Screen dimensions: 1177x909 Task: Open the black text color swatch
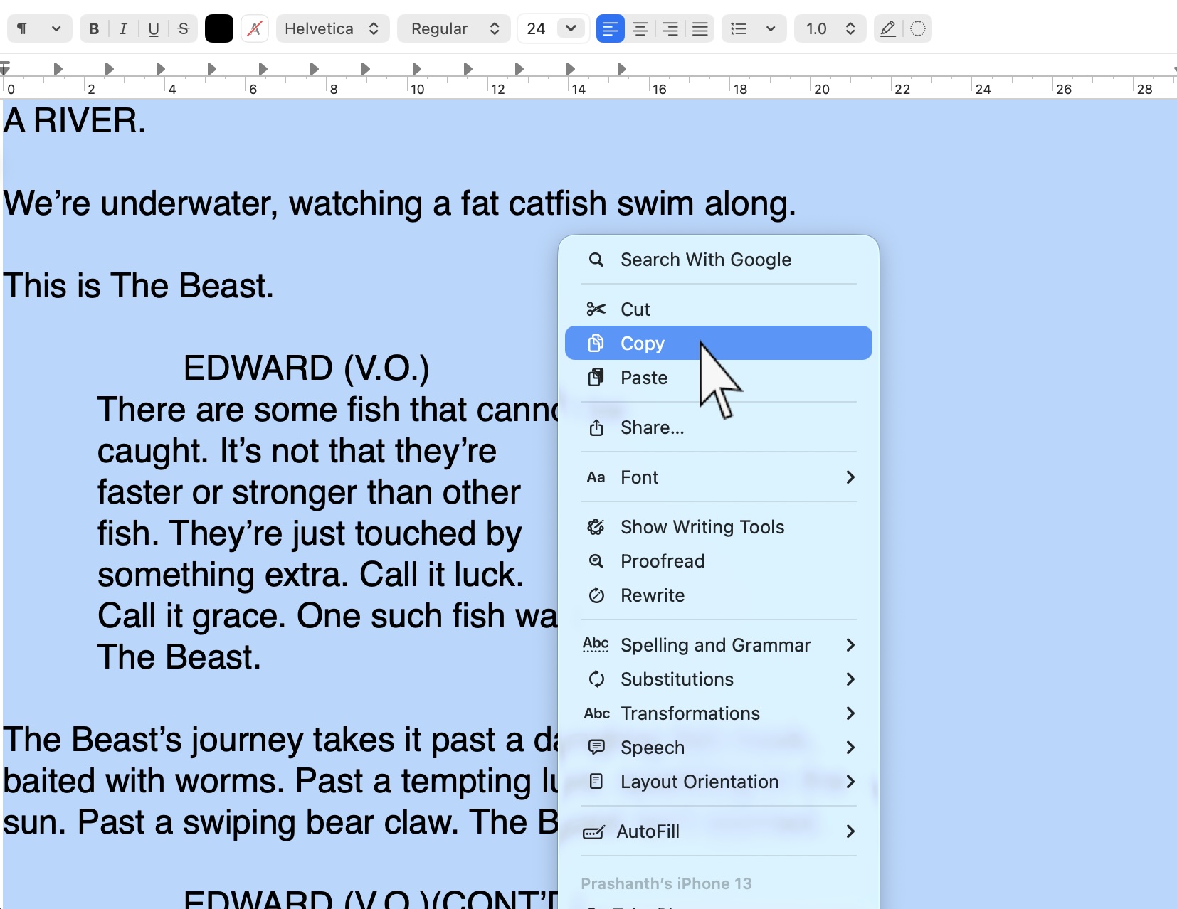[219, 29]
